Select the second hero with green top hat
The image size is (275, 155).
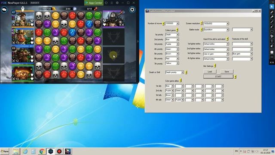(x=23, y=36)
